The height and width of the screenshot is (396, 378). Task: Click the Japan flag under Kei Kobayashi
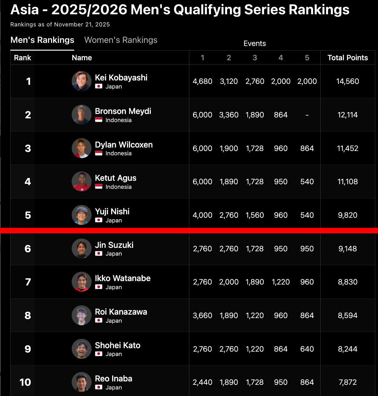point(99,86)
